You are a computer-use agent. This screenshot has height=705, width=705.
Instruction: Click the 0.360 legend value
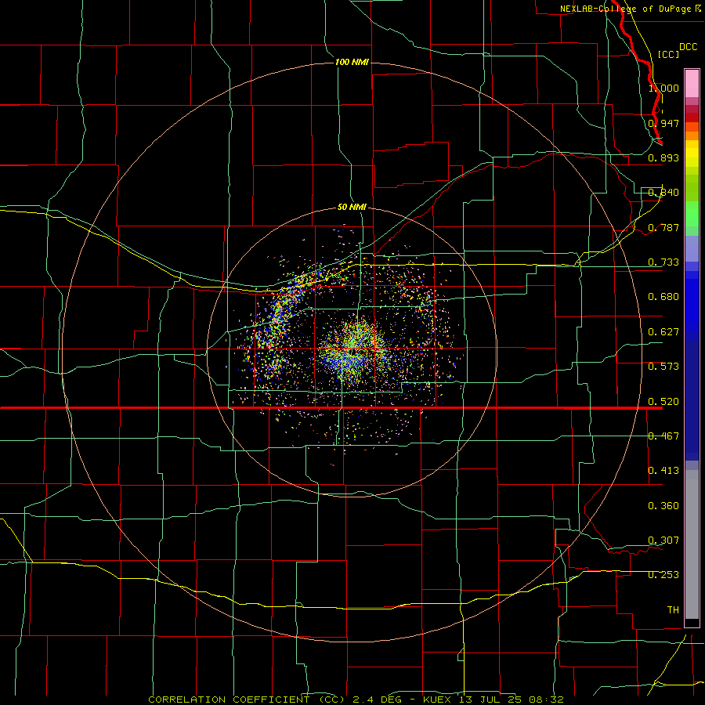point(663,506)
